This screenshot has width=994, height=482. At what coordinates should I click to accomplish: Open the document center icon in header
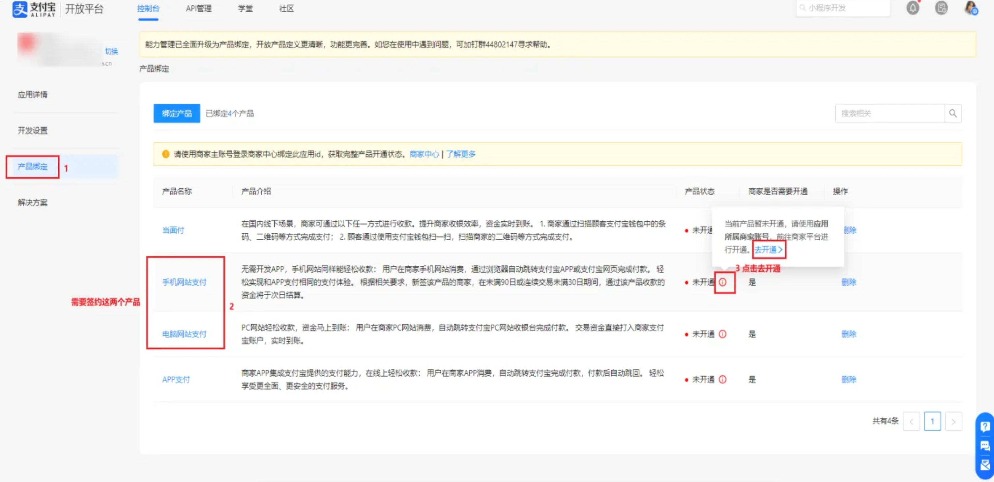point(941,8)
